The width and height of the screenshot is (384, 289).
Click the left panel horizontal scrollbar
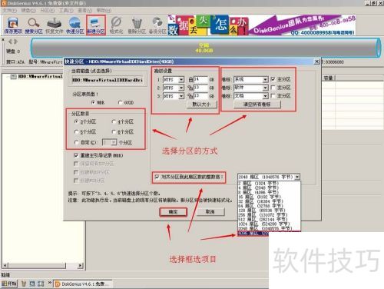point(43,266)
